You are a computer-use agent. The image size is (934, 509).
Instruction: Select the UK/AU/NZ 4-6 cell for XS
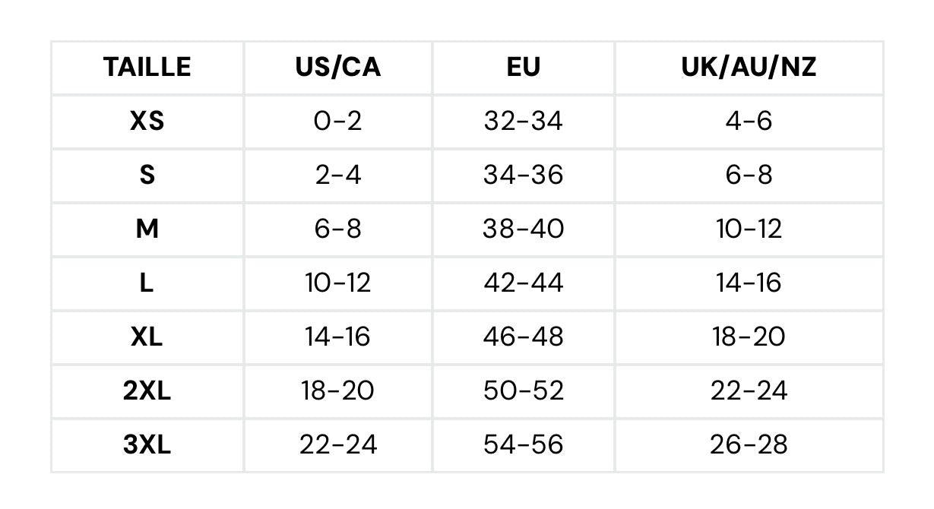749,121
